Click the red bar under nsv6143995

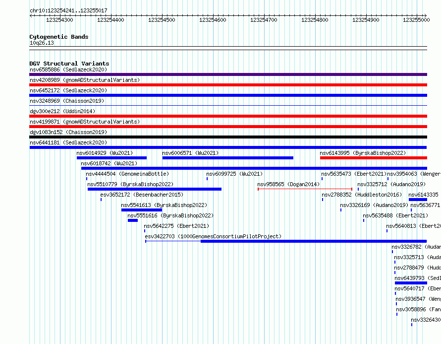point(374,158)
